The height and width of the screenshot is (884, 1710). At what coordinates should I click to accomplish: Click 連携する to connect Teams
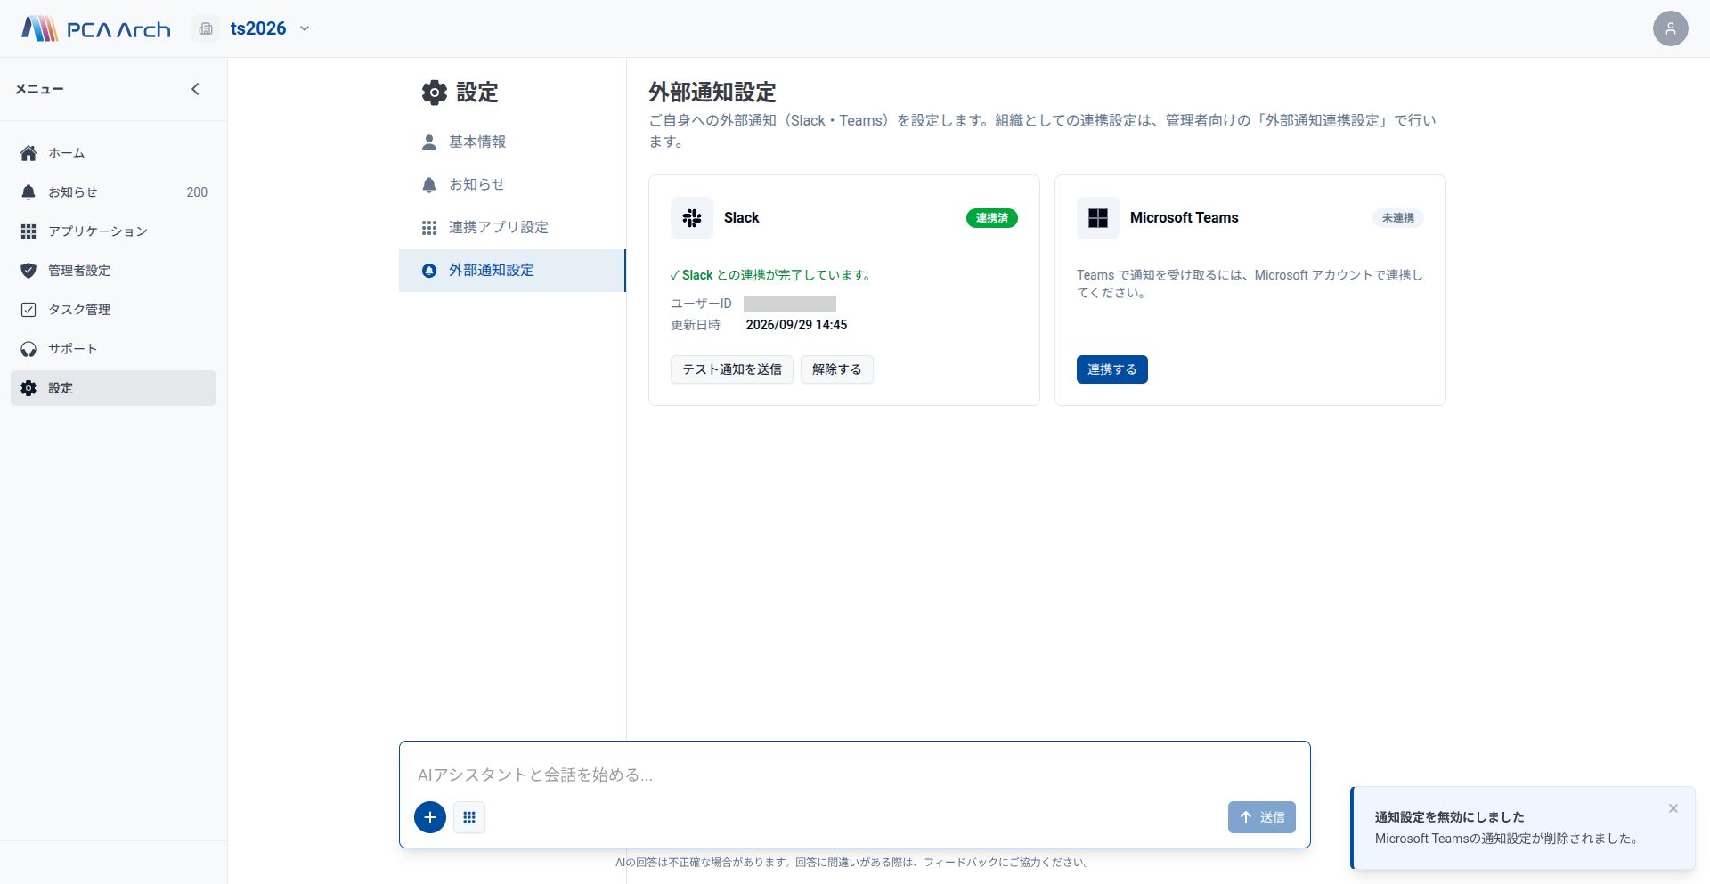click(1112, 369)
